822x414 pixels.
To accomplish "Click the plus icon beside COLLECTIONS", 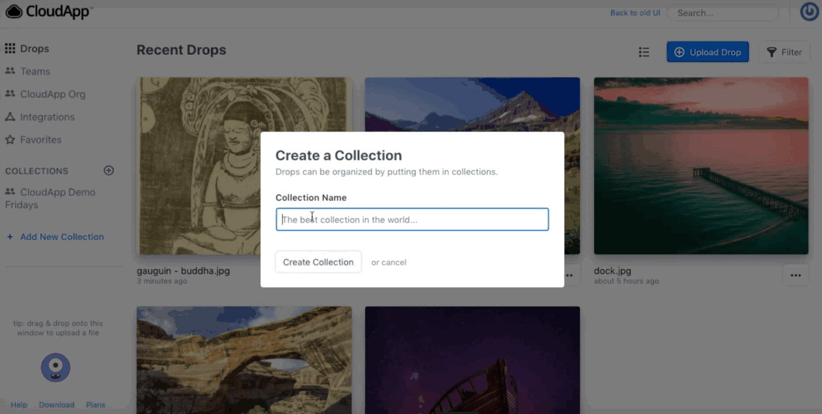I will [x=109, y=171].
